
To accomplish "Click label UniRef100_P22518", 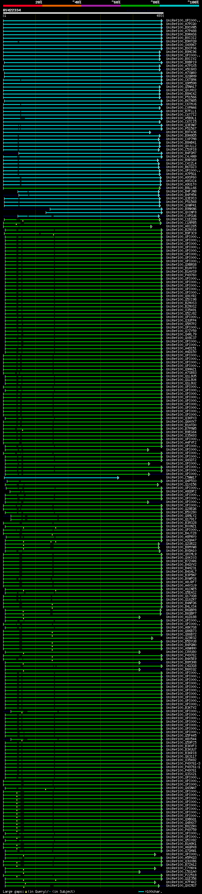I will point(181,875).
